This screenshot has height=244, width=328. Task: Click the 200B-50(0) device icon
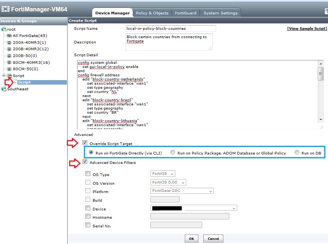tap(9, 56)
